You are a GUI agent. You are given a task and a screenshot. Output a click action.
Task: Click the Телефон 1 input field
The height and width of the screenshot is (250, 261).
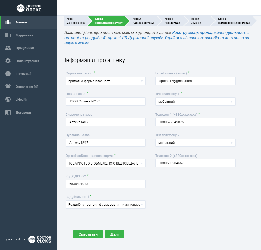(x=195, y=122)
